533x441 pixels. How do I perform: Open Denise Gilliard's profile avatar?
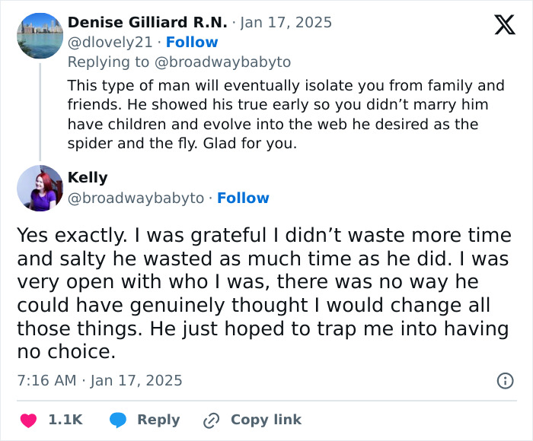pyautogui.click(x=40, y=35)
